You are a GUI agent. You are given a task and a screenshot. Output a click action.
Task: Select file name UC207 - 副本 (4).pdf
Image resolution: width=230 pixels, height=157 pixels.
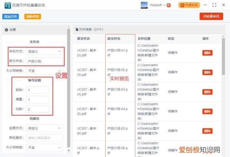87,92
